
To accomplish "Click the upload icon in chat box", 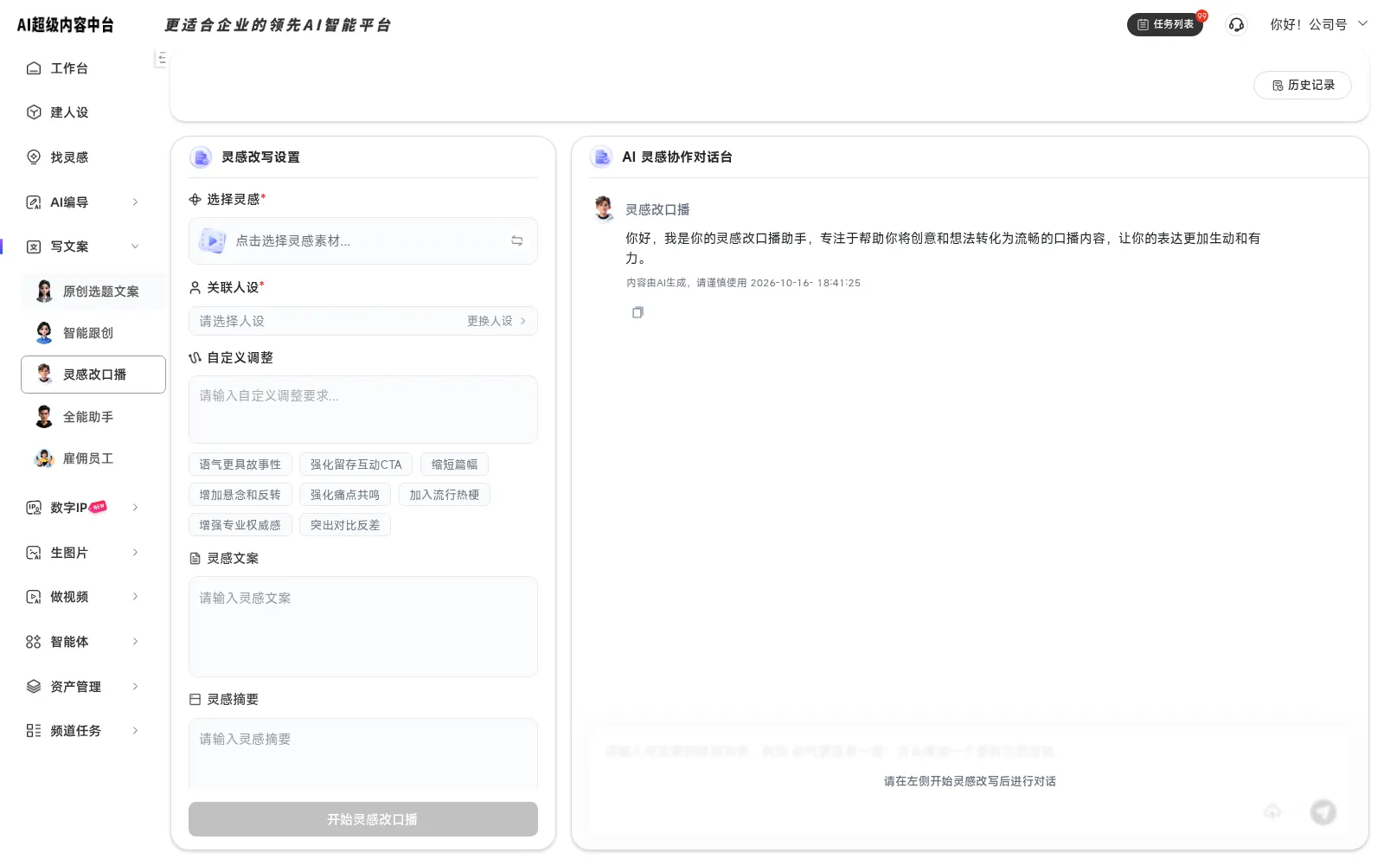I will pyautogui.click(x=1272, y=811).
